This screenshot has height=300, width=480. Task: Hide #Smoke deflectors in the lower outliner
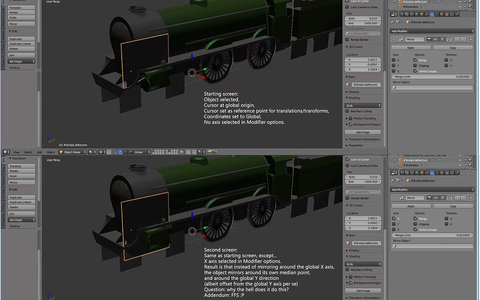(x=460, y=160)
